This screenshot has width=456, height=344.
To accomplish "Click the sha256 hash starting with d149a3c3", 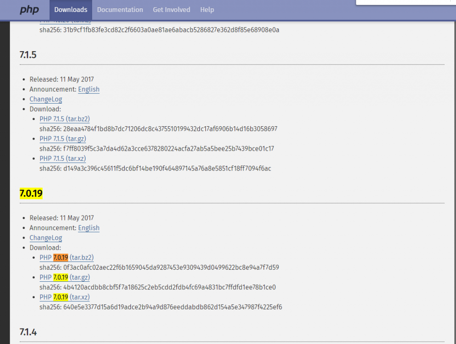I will [167, 168].
